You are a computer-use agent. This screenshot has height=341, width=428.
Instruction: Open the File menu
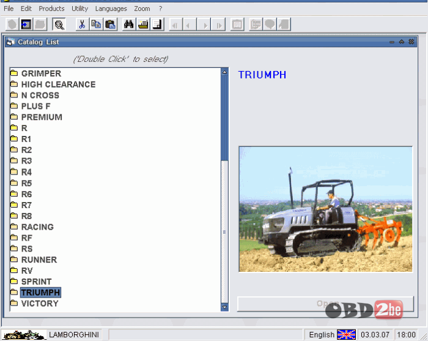(x=9, y=9)
